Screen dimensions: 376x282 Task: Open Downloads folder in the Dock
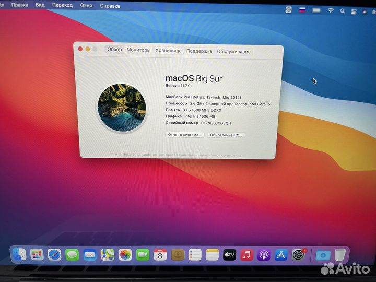coord(323,255)
